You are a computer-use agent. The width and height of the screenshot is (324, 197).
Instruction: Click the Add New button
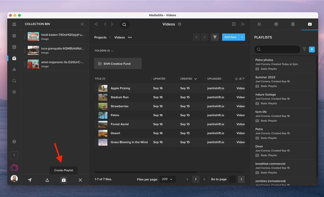[230, 37]
